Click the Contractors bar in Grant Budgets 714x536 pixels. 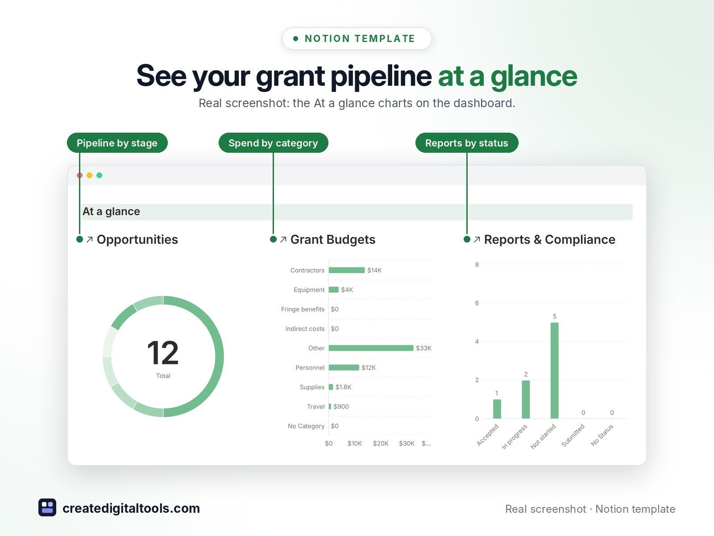click(x=347, y=270)
